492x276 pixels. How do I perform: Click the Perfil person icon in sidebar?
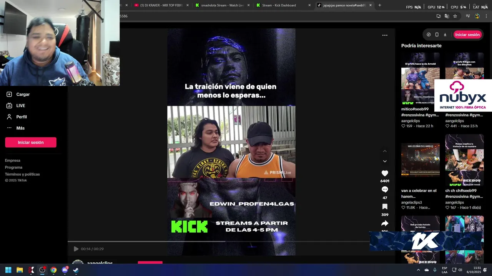9,117
